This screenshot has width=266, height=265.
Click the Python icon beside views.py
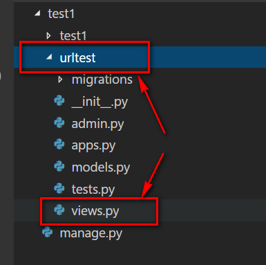click(59, 210)
